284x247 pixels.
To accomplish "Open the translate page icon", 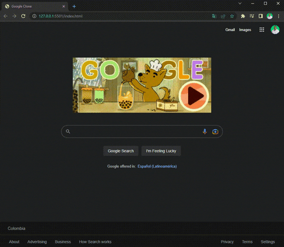I will (x=214, y=16).
